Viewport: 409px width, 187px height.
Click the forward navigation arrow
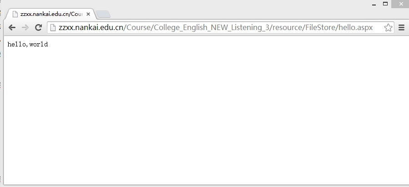click(x=25, y=27)
